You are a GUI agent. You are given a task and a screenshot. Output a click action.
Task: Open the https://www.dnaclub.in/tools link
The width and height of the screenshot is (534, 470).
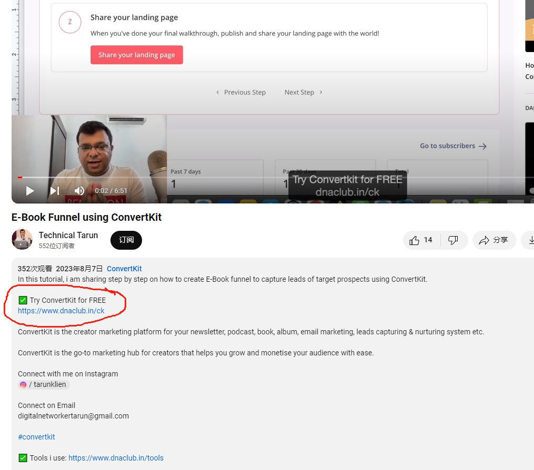click(116, 458)
